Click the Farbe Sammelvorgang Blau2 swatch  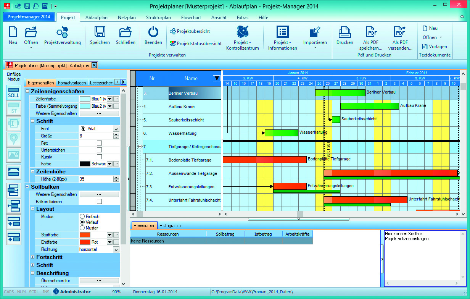[x=85, y=106]
